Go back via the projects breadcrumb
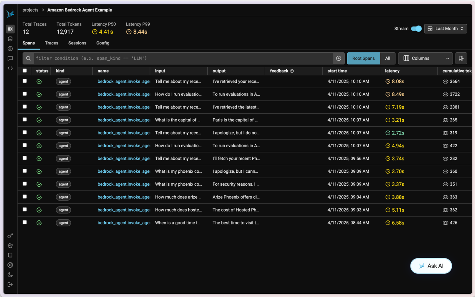The width and height of the screenshot is (475, 297). [31, 10]
